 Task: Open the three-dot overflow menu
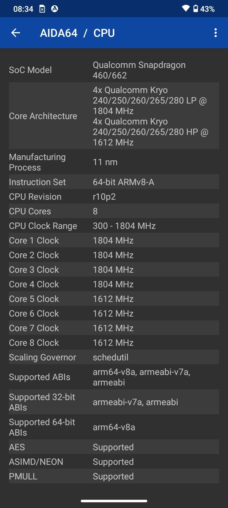coord(216,33)
